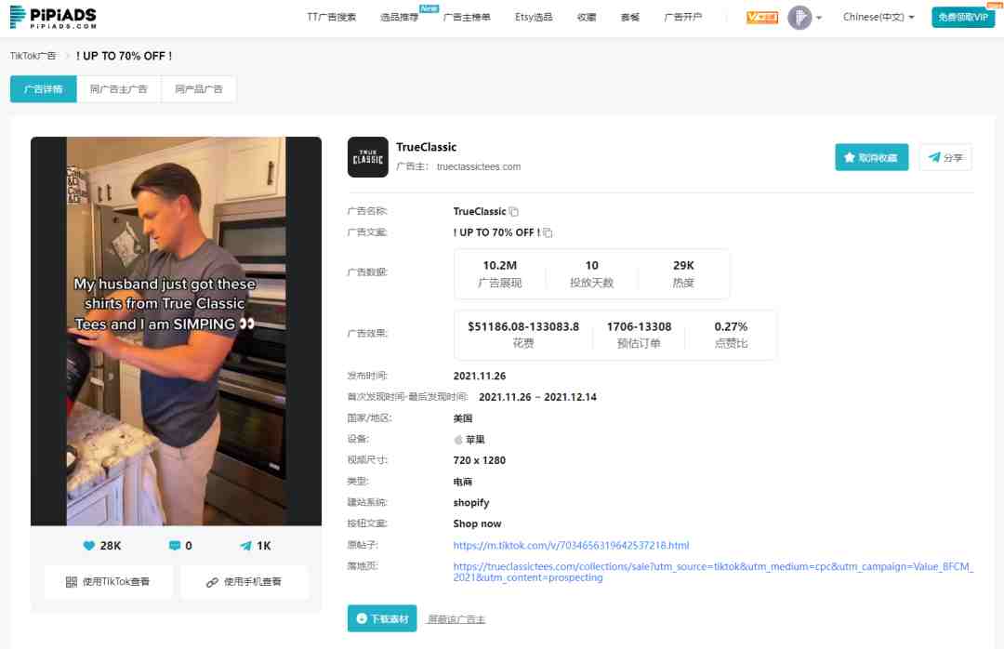
Task: Click the comment icon showing 0
Action: pos(174,546)
